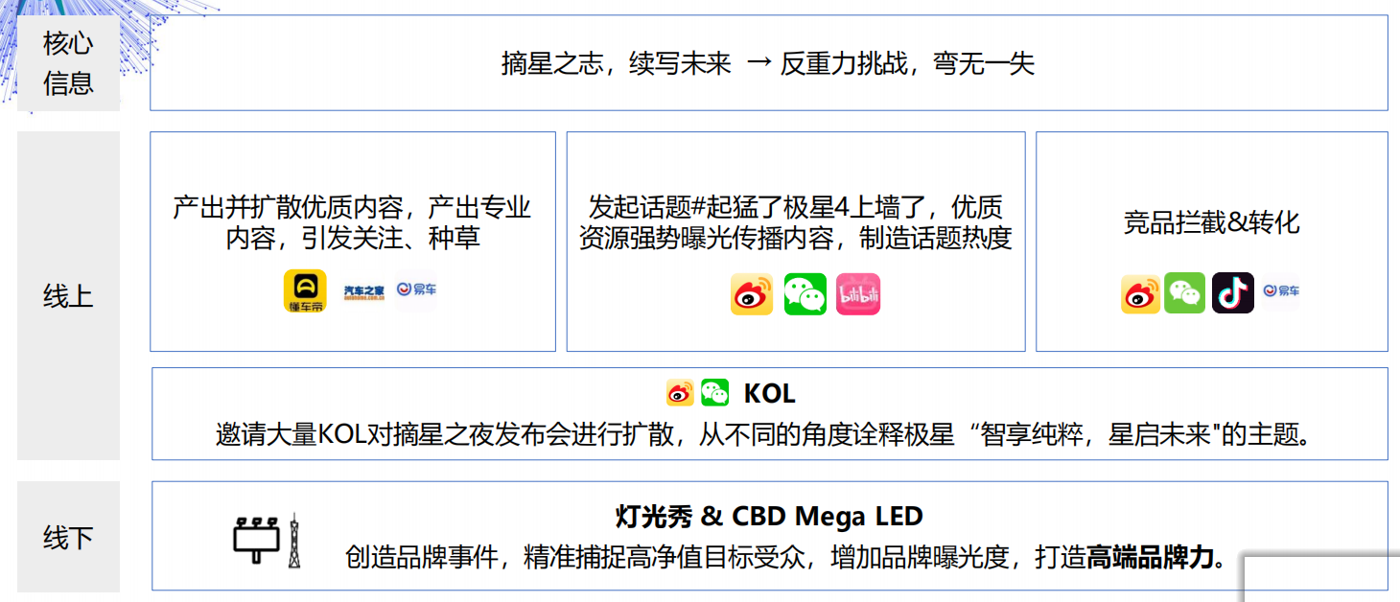1400x602 pixels.
Task: Select the 核心信息 label block
Action: click(68, 63)
